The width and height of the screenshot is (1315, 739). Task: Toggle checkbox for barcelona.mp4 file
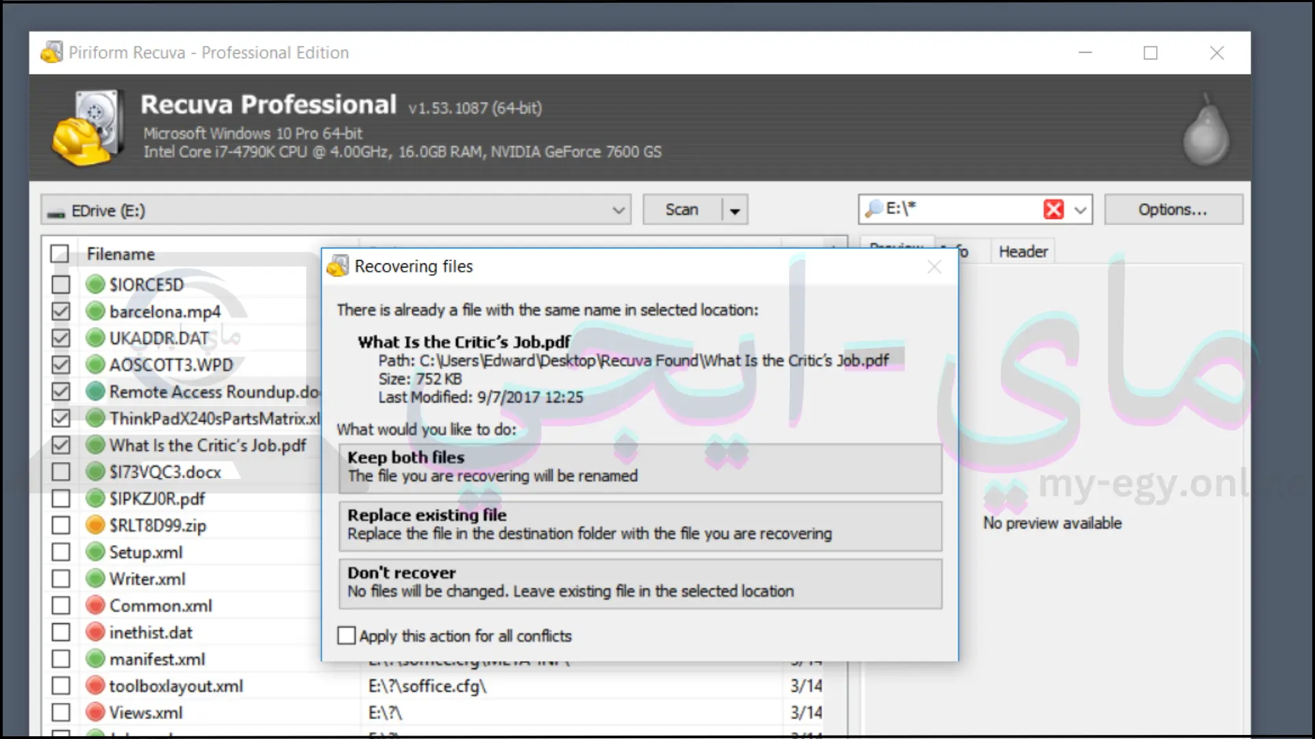[x=60, y=311]
